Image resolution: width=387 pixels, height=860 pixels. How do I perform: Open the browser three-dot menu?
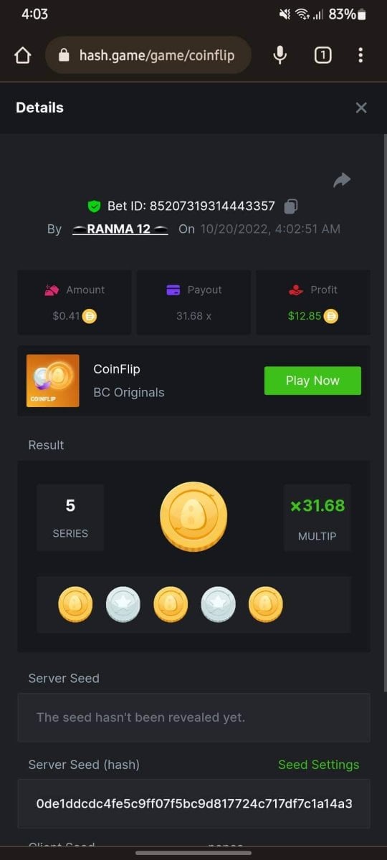coord(360,55)
